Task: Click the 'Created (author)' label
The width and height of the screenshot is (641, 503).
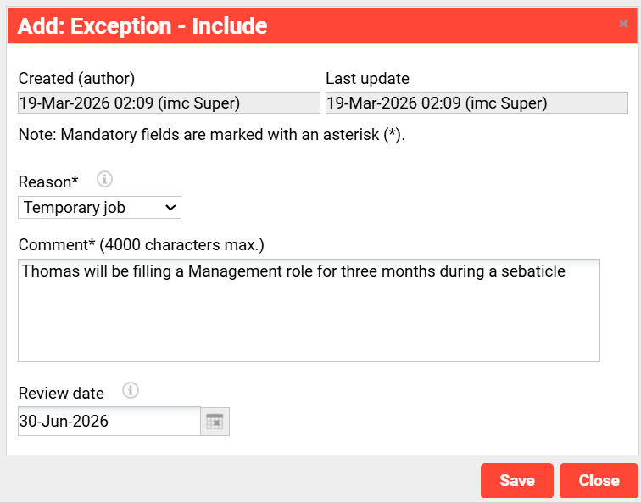Action: click(x=76, y=79)
